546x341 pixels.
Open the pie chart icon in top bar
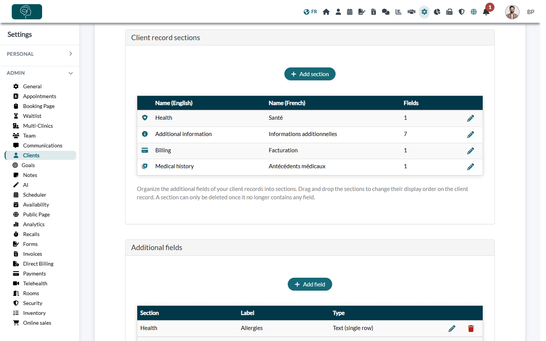point(437,12)
